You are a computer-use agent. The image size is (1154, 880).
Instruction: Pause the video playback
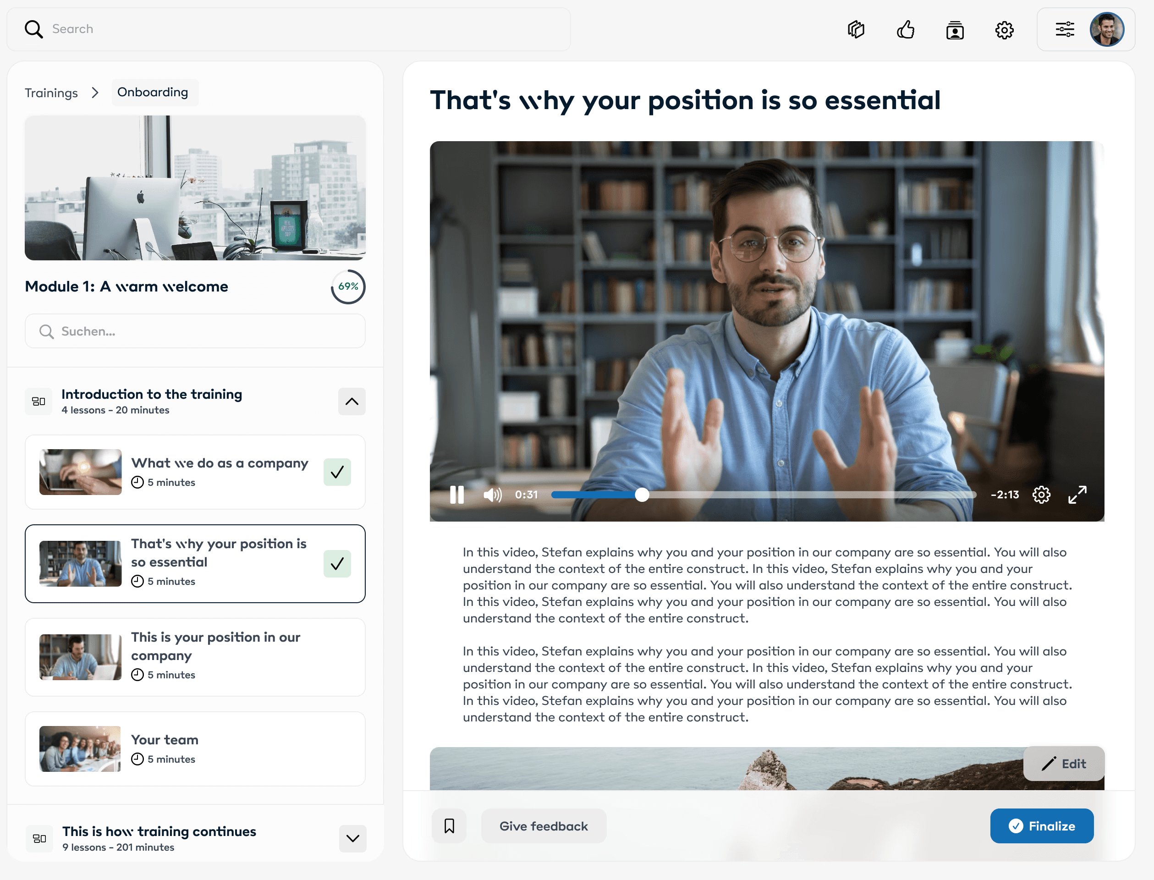[x=457, y=495]
